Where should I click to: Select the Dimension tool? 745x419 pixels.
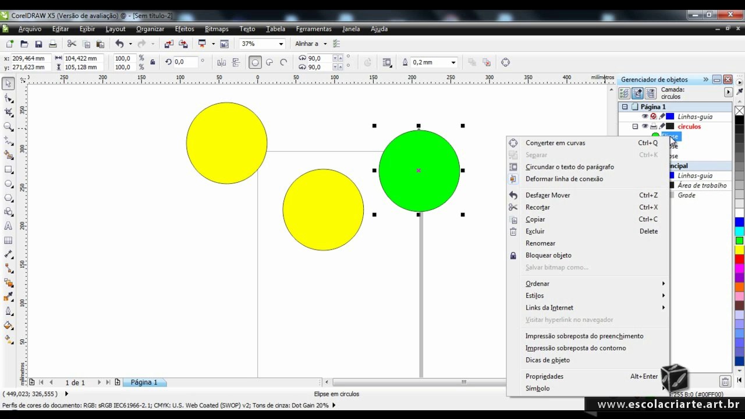8,254
